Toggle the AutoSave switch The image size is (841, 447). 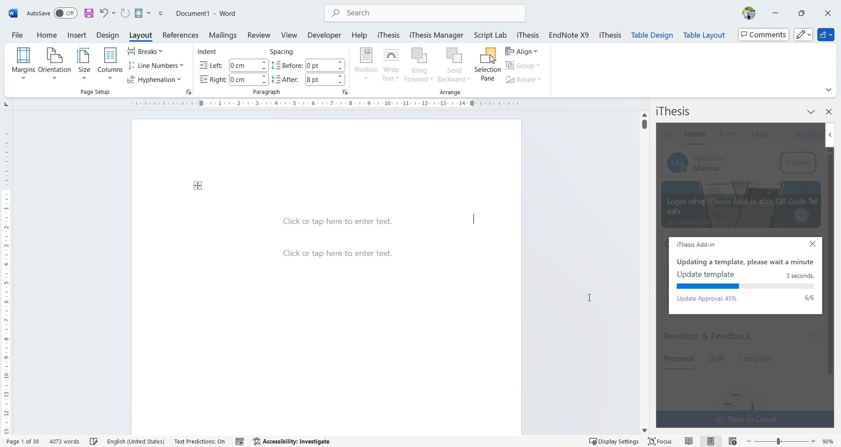[x=66, y=13]
